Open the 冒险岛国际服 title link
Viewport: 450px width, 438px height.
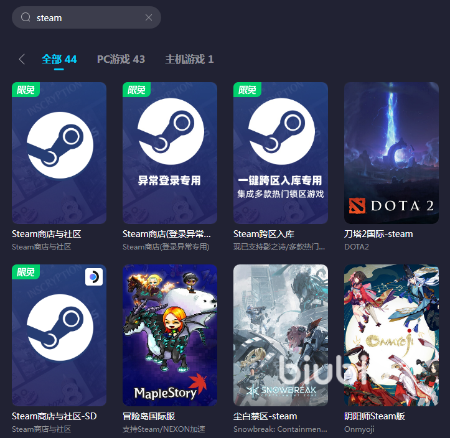152,416
